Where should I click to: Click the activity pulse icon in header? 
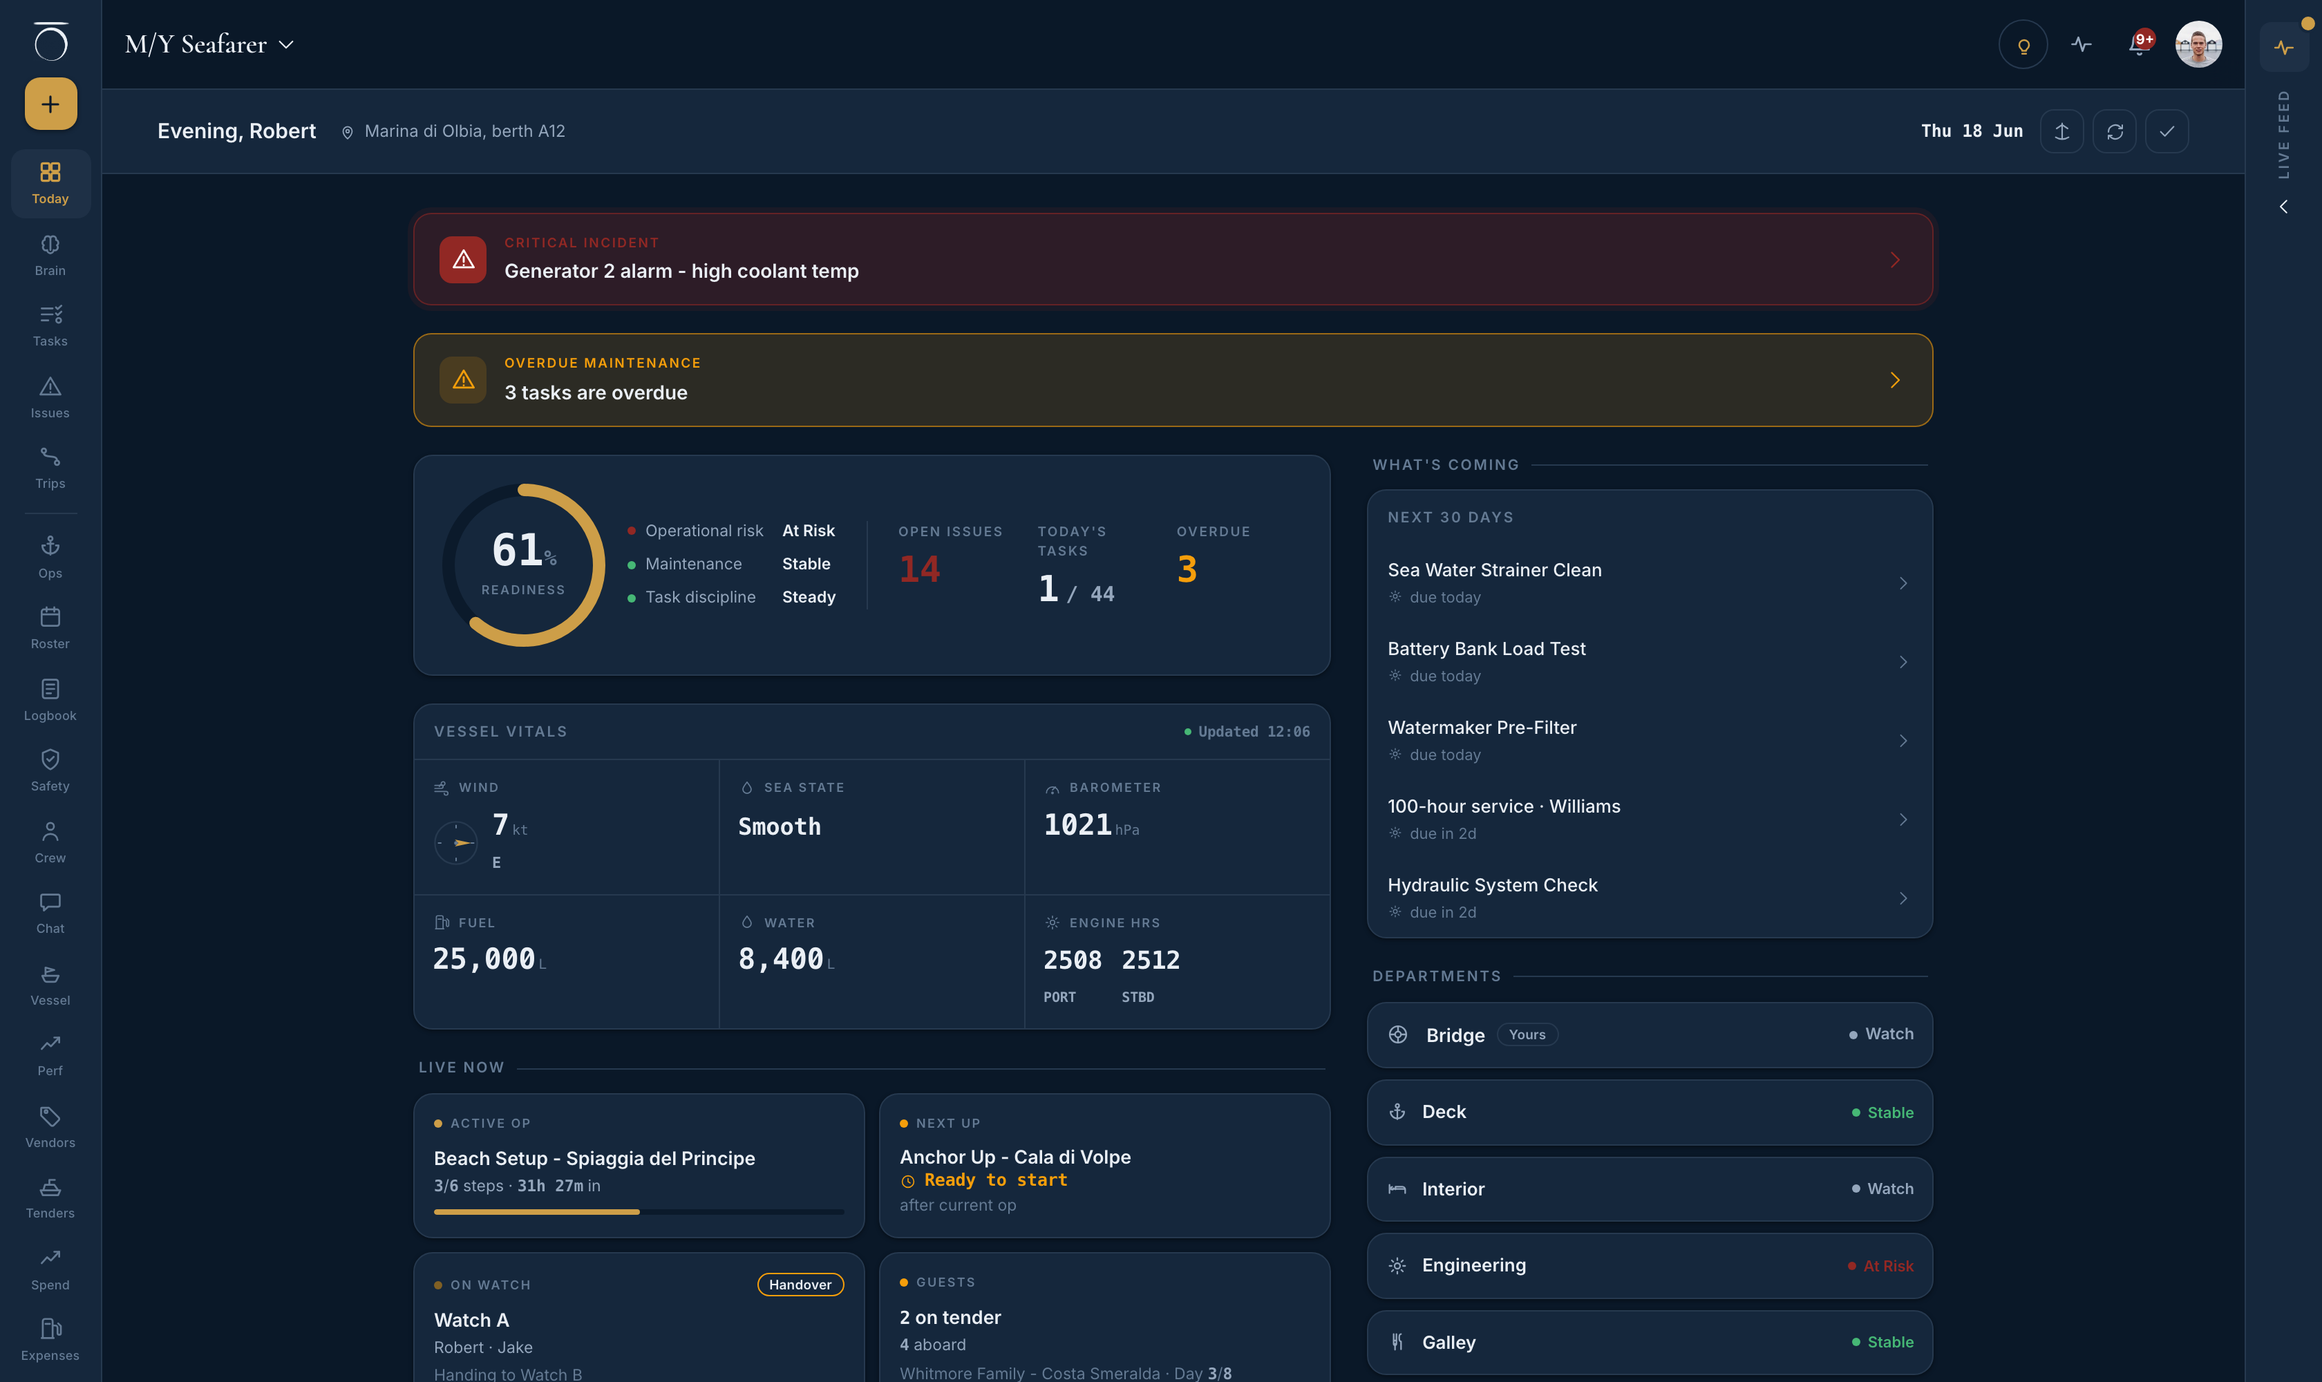pyautogui.click(x=2082, y=45)
